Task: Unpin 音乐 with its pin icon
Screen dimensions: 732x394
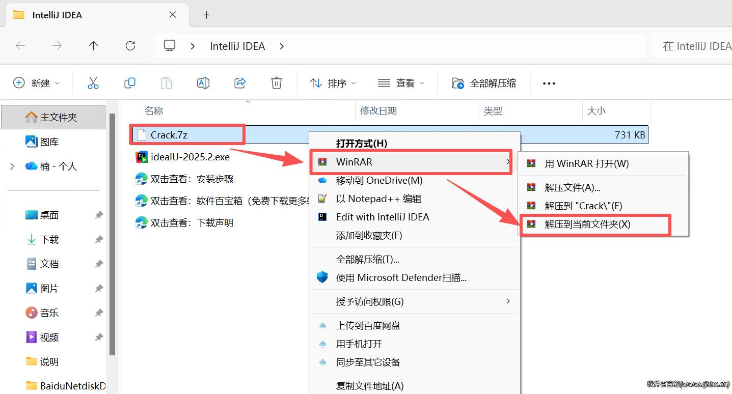Action: (x=99, y=313)
